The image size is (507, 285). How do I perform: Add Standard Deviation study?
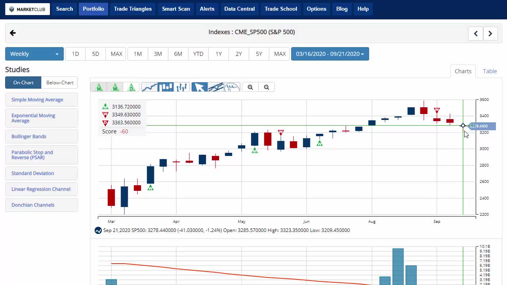point(42,173)
